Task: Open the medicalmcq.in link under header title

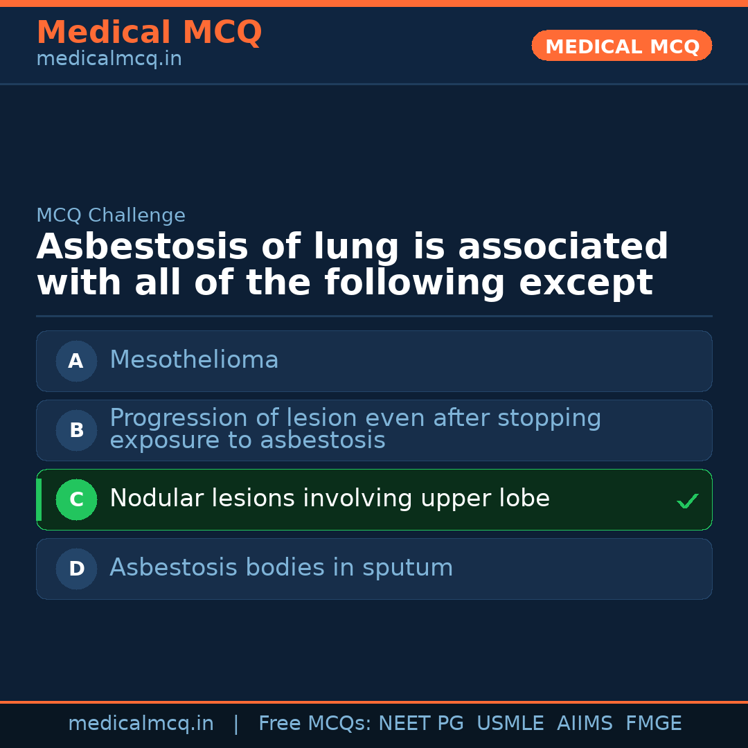Action: (109, 60)
